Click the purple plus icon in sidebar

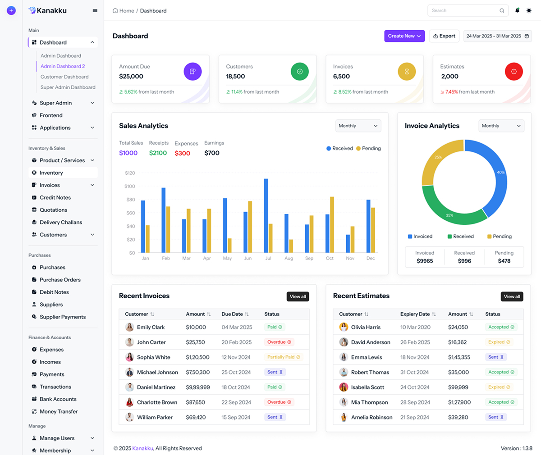pos(11,10)
